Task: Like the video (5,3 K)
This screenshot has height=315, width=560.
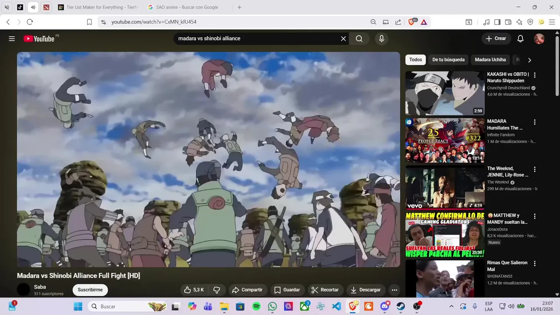Action: [194, 290]
